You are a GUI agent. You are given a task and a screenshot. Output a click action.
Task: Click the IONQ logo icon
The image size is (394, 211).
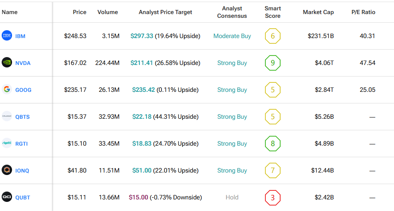(x=7, y=170)
